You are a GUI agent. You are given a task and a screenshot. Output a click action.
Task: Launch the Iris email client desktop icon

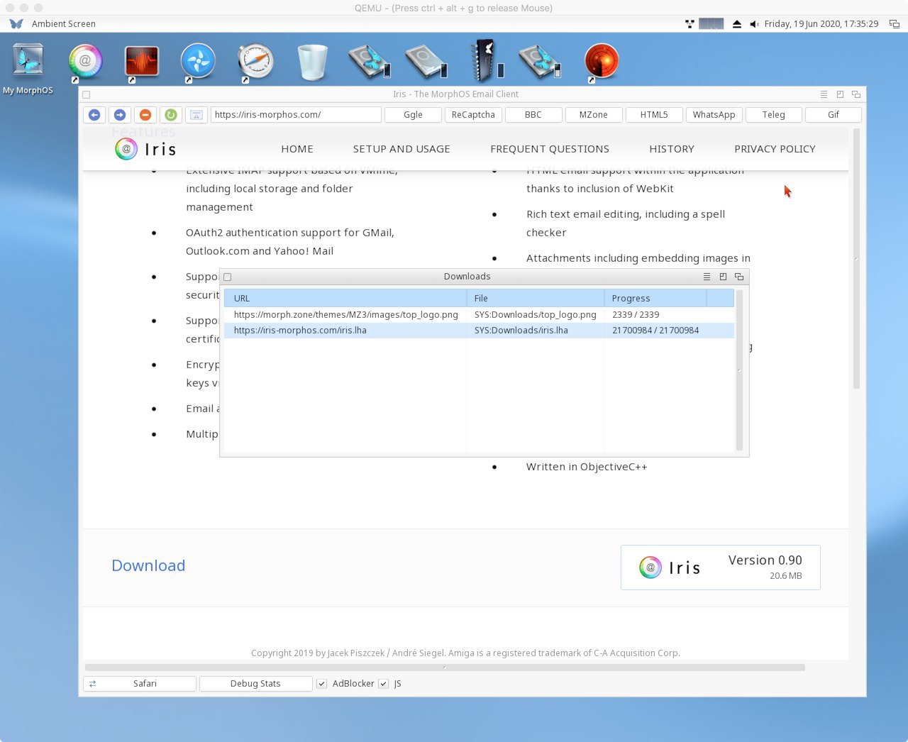pyautogui.click(x=85, y=62)
